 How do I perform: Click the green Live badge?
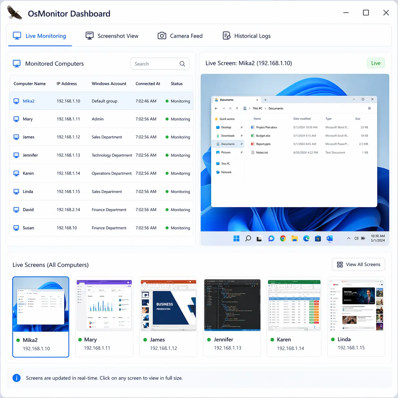376,63
